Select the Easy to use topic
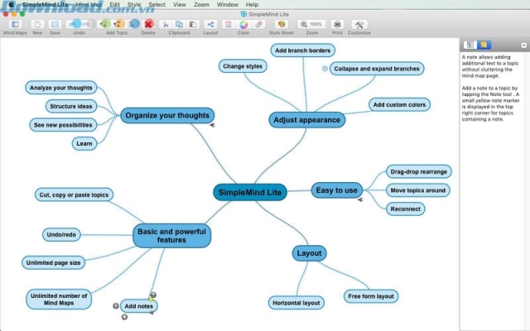This screenshot has height=331, width=530. click(x=337, y=190)
